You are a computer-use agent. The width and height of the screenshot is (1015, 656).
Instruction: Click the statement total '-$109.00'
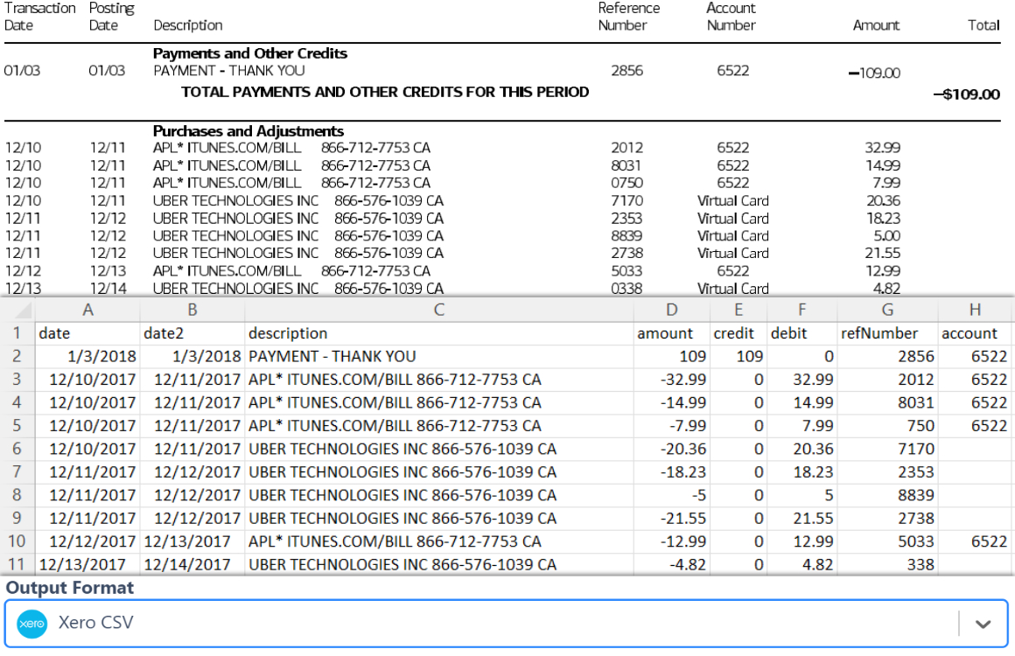967,94
